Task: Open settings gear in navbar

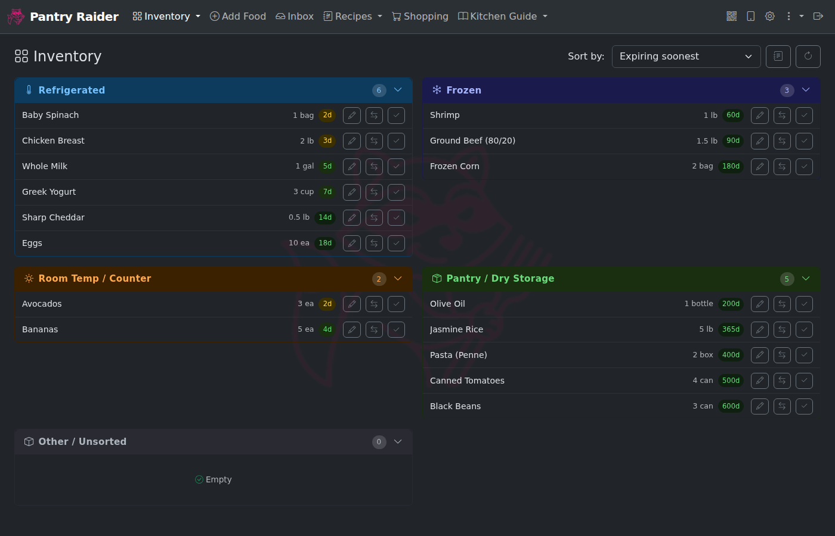Action: (770, 16)
